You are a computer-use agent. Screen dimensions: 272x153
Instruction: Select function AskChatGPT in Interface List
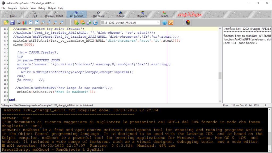click(247, 39)
